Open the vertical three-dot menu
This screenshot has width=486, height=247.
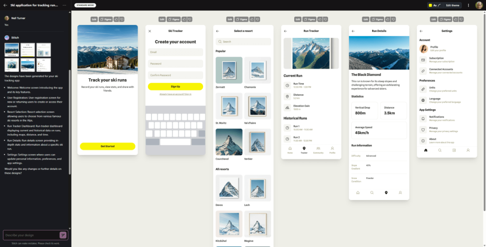click(x=468, y=5)
